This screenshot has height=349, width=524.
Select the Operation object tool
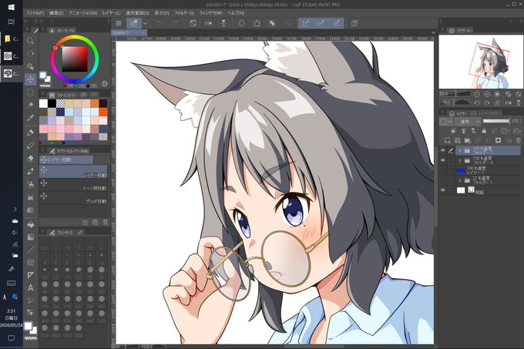point(30,66)
